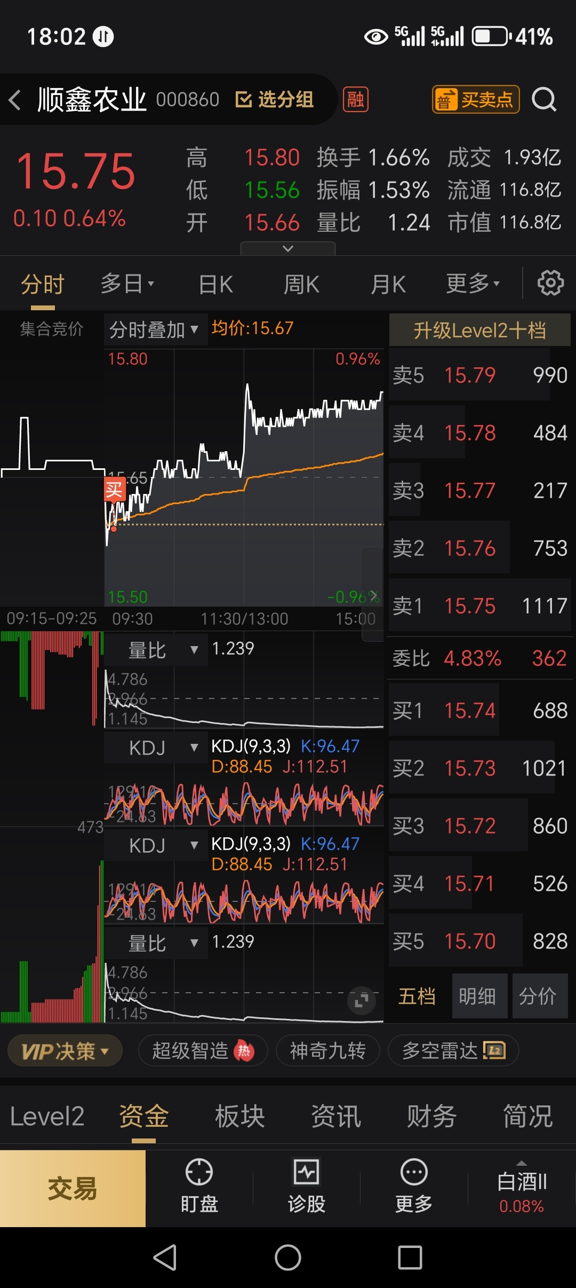
Task: Open the 更多 three-dot icon
Action: tap(414, 1187)
